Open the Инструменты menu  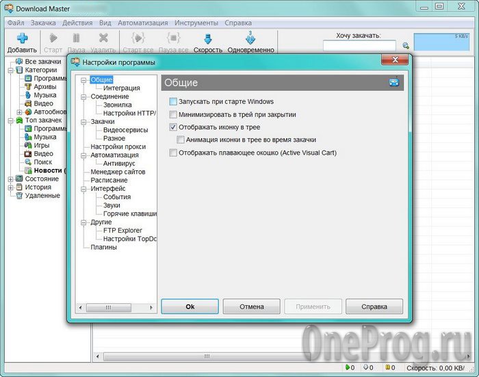tap(196, 23)
